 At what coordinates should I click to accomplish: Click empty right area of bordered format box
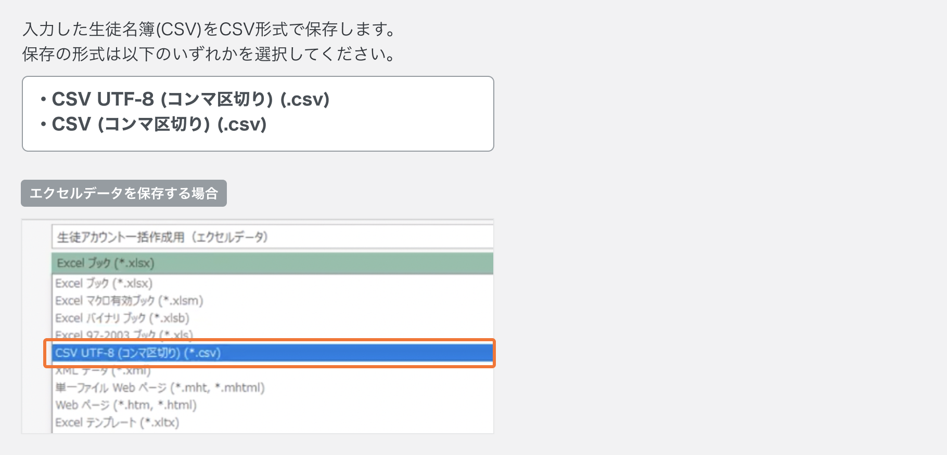coord(416,114)
